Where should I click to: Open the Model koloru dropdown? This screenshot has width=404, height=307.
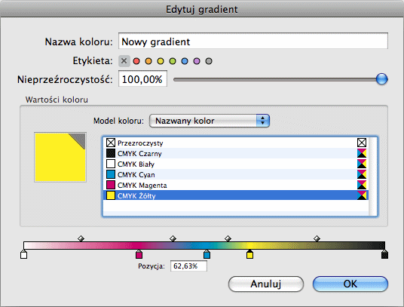[210, 121]
